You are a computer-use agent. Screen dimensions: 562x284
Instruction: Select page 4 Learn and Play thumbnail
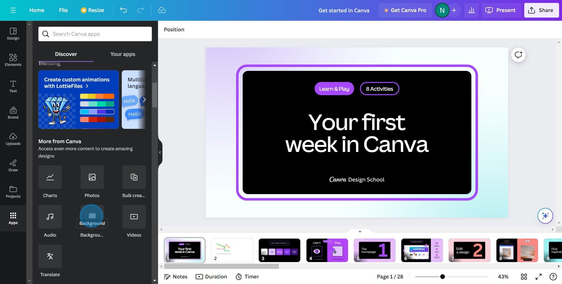click(327, 250)
